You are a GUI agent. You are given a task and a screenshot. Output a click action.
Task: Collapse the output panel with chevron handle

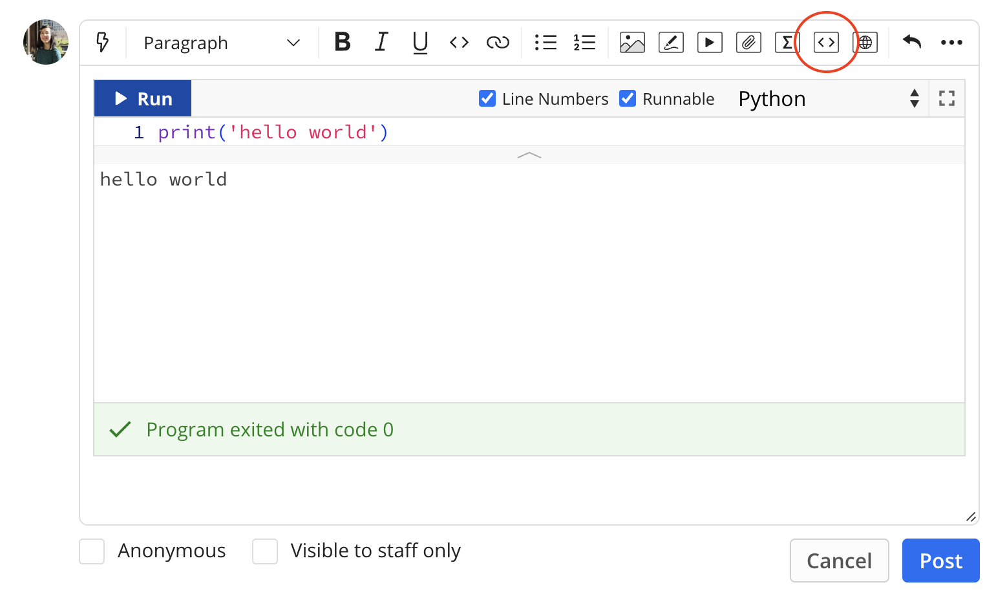coord(529,155)
